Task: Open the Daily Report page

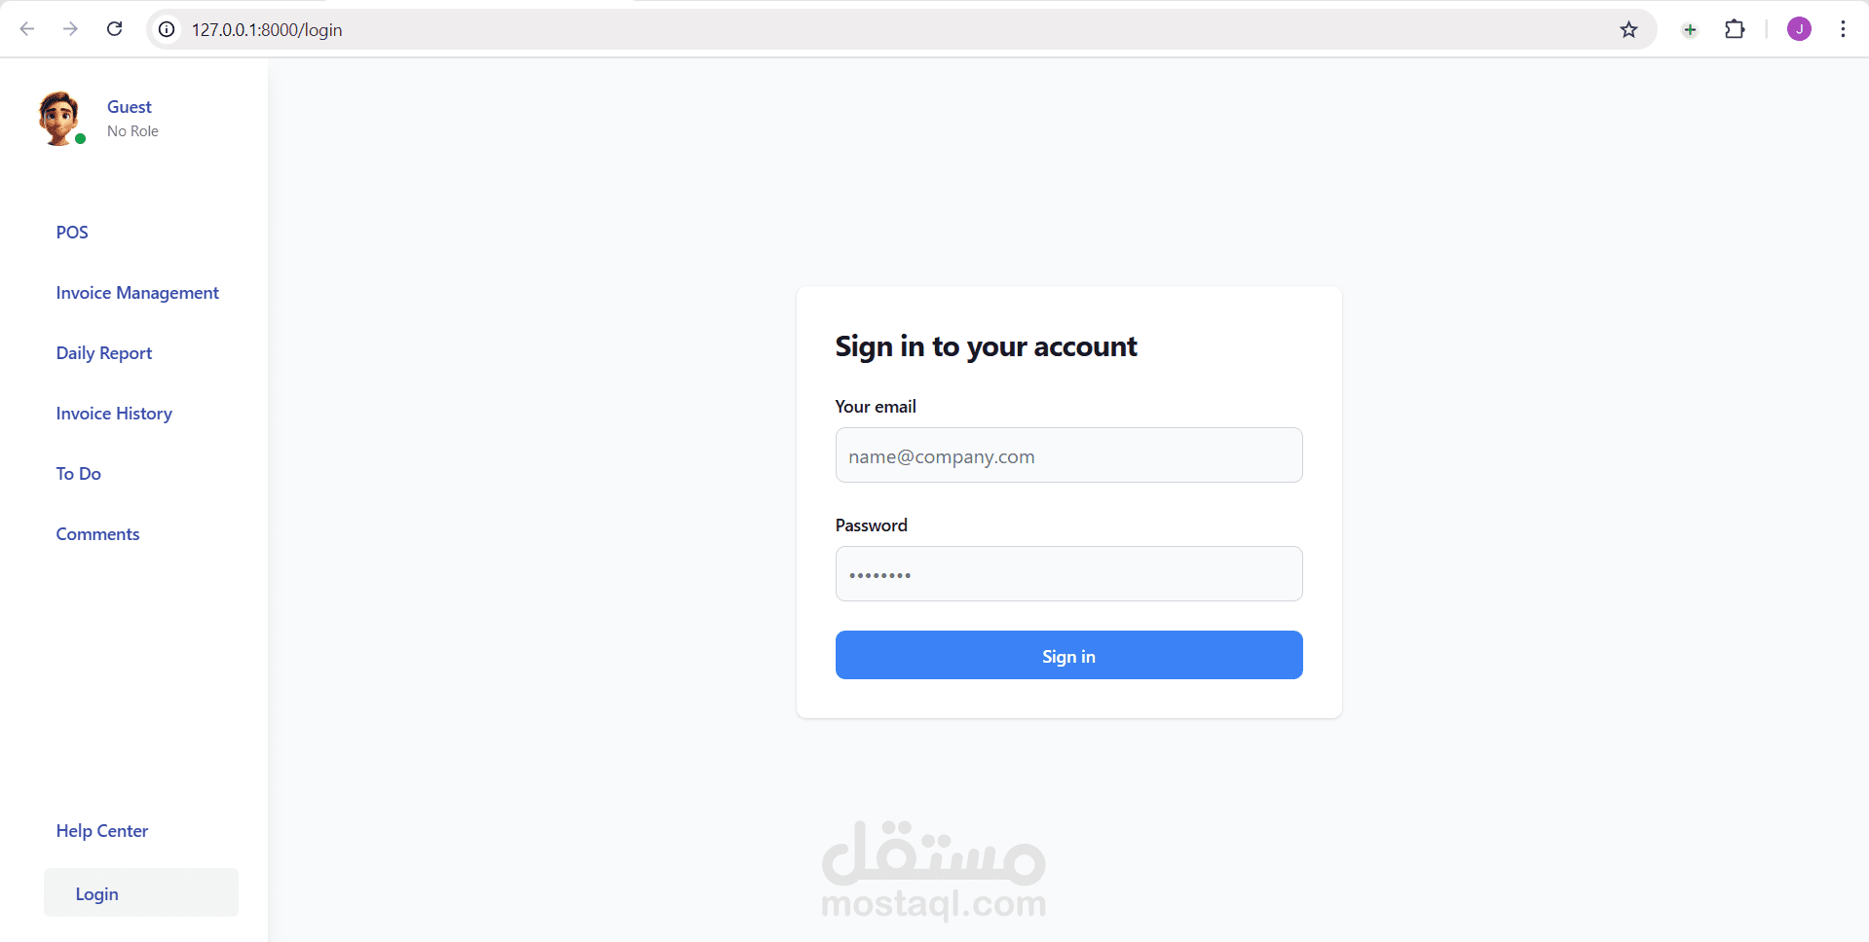Action: pyautogui.click(x=104, y=353)
